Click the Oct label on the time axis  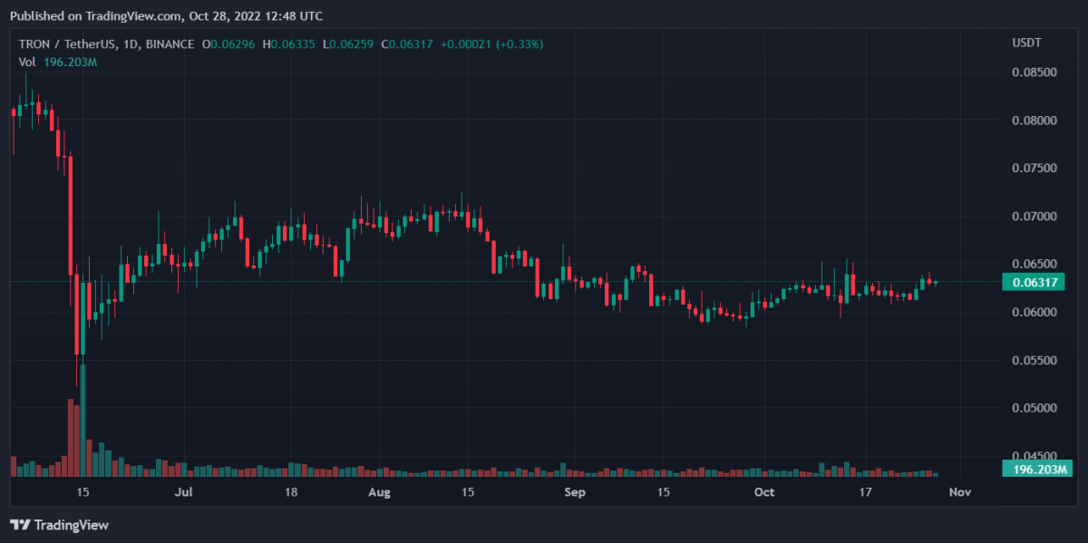[x=764, y=492]
